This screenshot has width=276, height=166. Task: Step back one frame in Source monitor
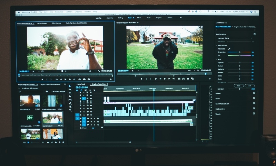[61, 80]
